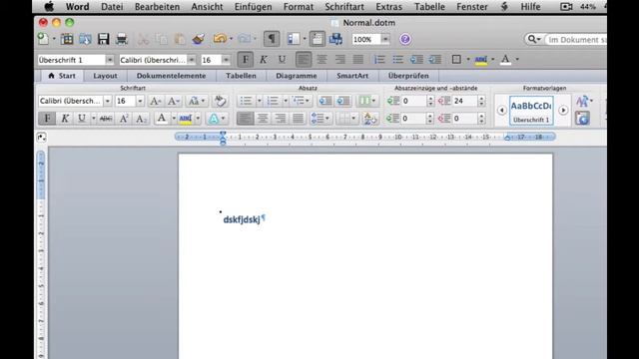Click the manage styles icon under Formatvorlagen

(x=583, y=119)
